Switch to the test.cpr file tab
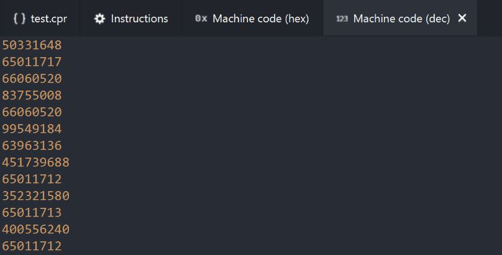 coord(48,19)
